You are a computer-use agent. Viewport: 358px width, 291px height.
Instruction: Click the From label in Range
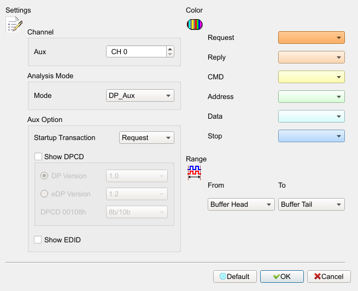(216, 185)
